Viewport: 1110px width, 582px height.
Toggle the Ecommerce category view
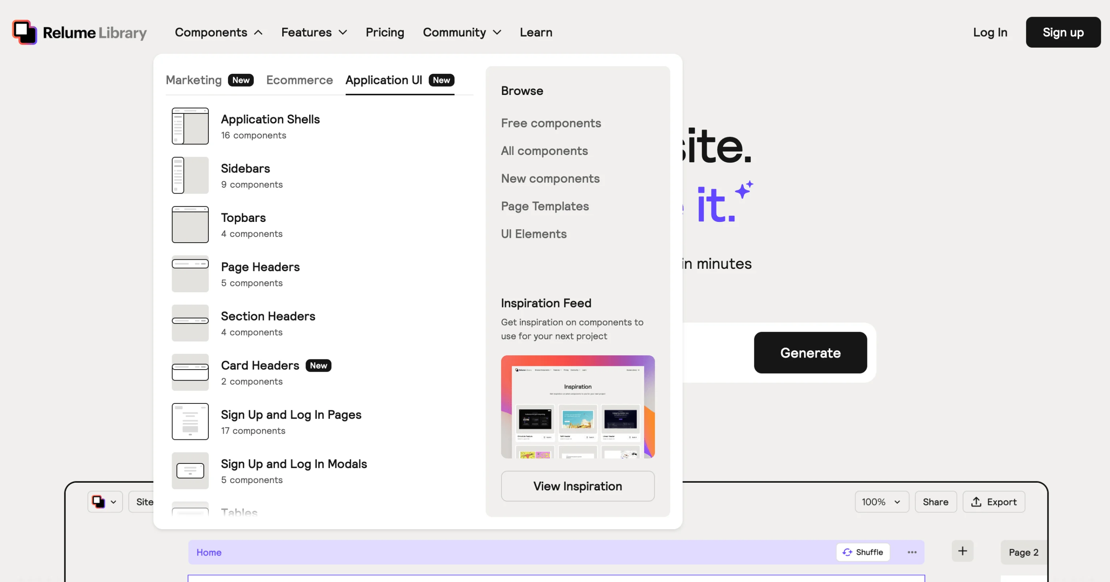pyautogui.click(x=299, y=79)
